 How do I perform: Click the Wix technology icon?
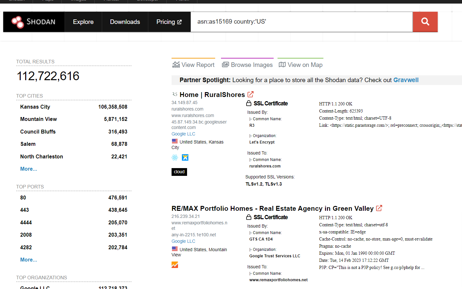click(185, 157)
